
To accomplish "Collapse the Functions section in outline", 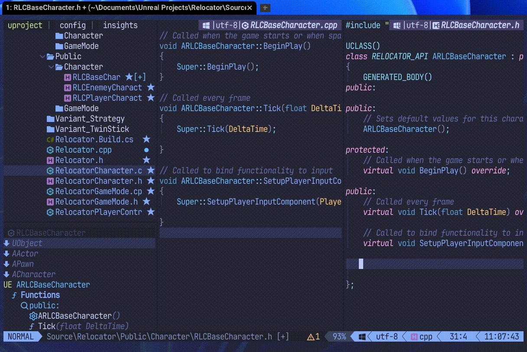I will tap(40, 295).
